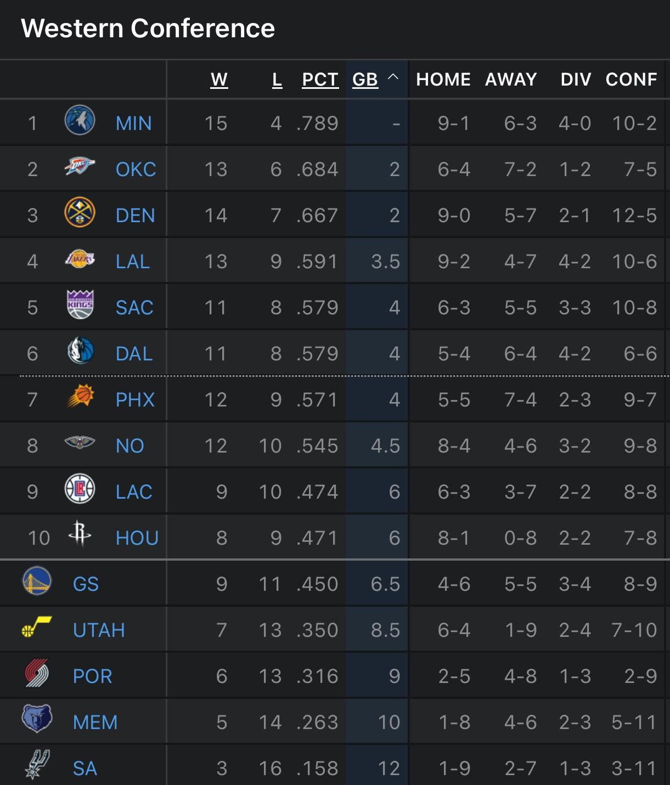
Task: Click the Phoenix Suns logo
Action: [80, 397]
